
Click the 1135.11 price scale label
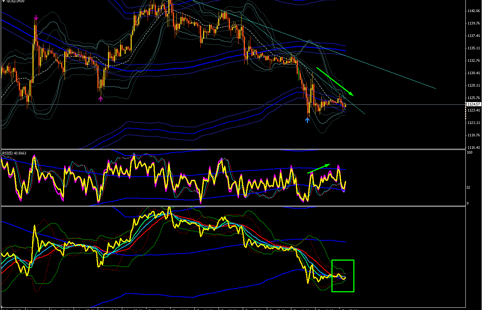pos(473,48)
